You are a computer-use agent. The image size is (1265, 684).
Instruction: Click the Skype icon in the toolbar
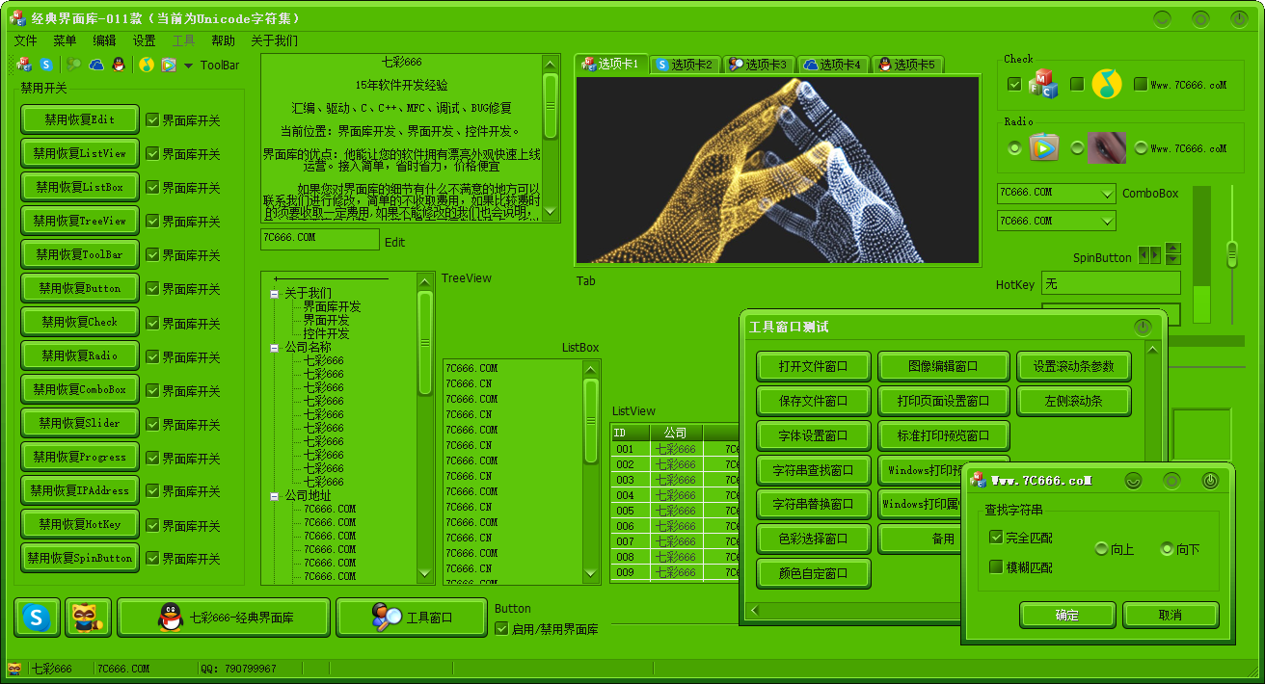pos(45,65)
